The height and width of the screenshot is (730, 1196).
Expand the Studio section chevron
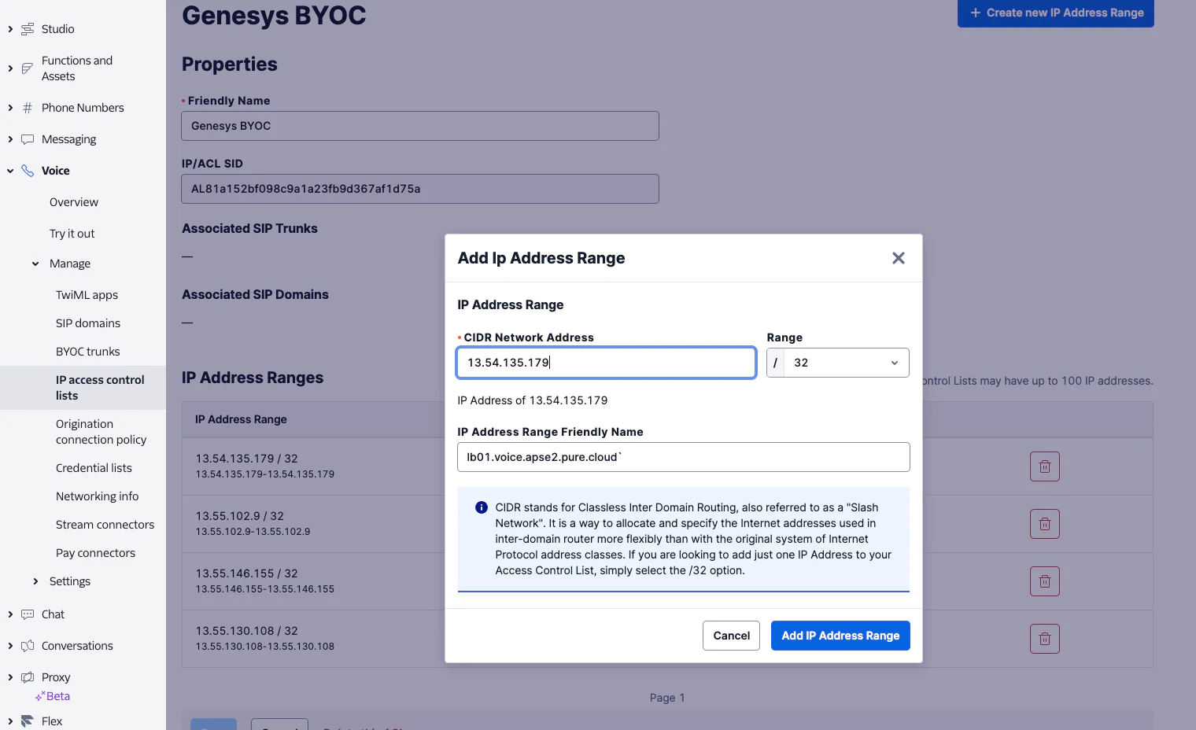point(10,29)
